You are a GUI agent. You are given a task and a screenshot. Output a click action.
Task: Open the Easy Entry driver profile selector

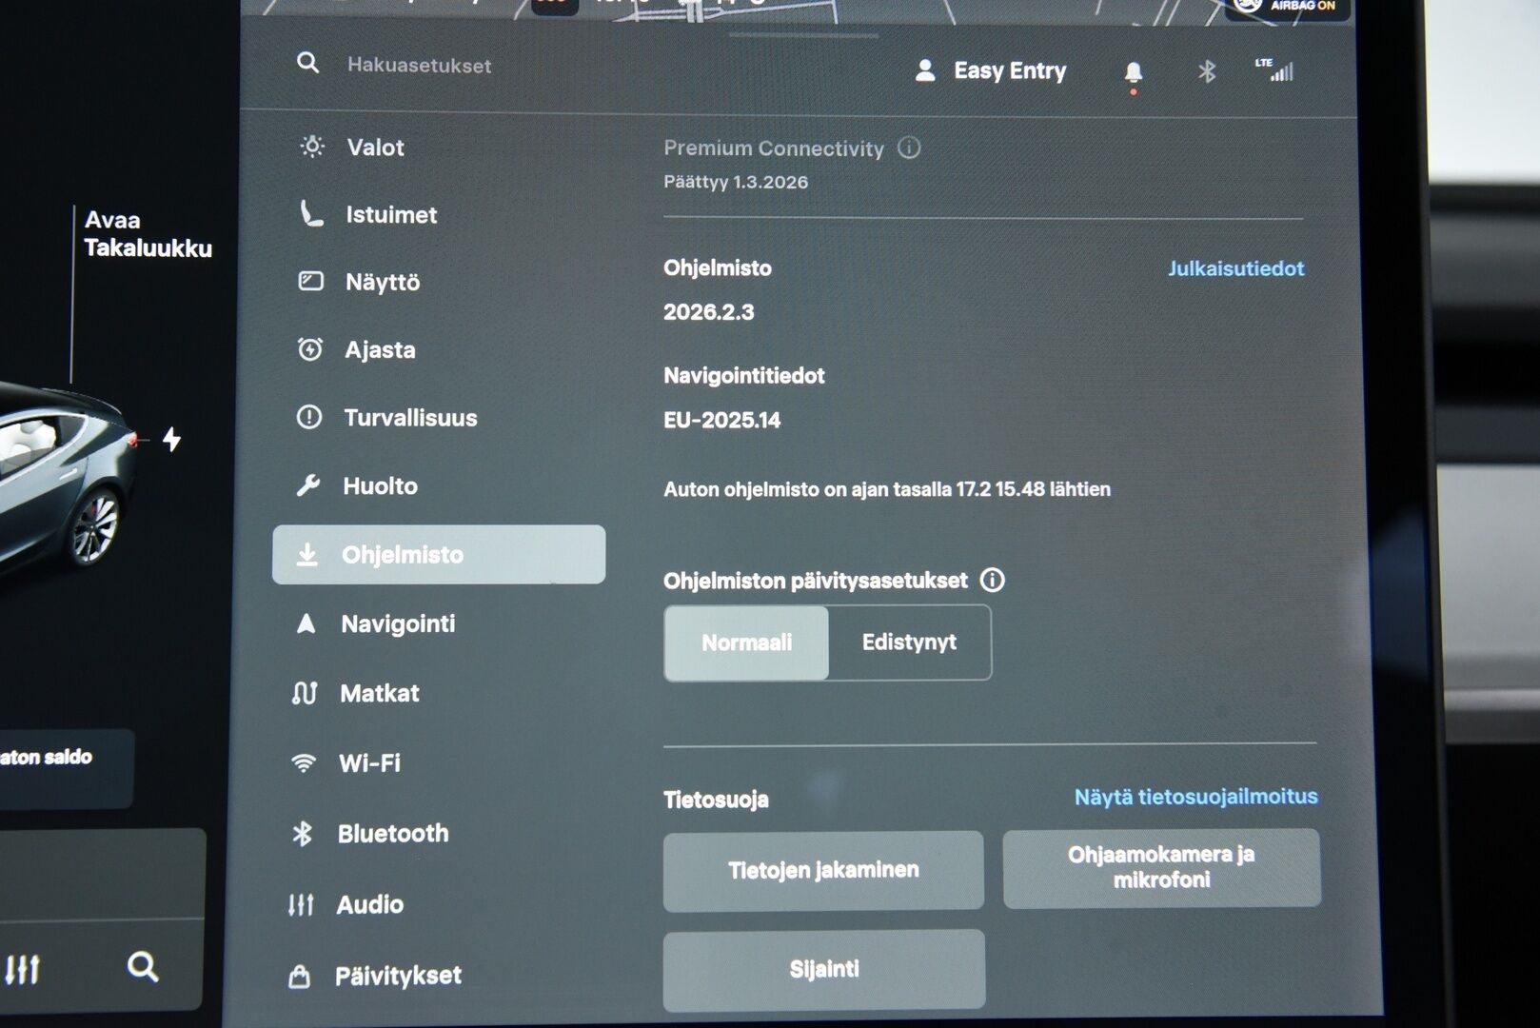coord(991,70)
